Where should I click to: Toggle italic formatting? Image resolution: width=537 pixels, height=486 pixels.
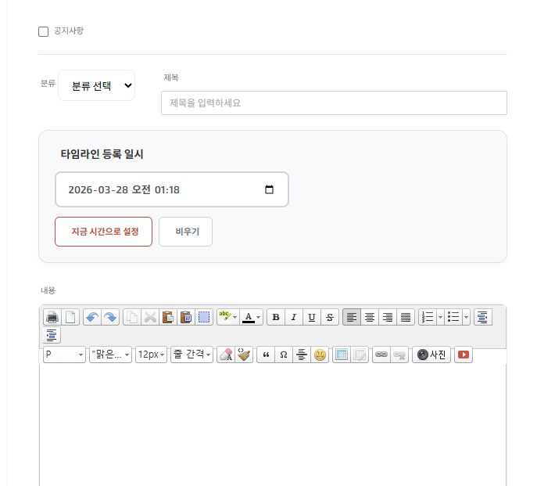[293, 317]
